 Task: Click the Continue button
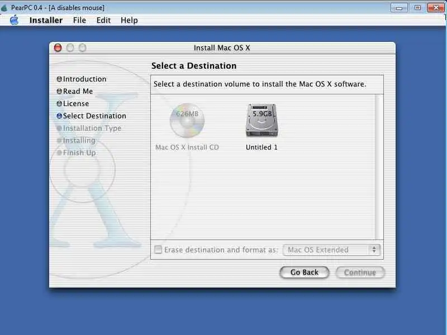[360, 272]
